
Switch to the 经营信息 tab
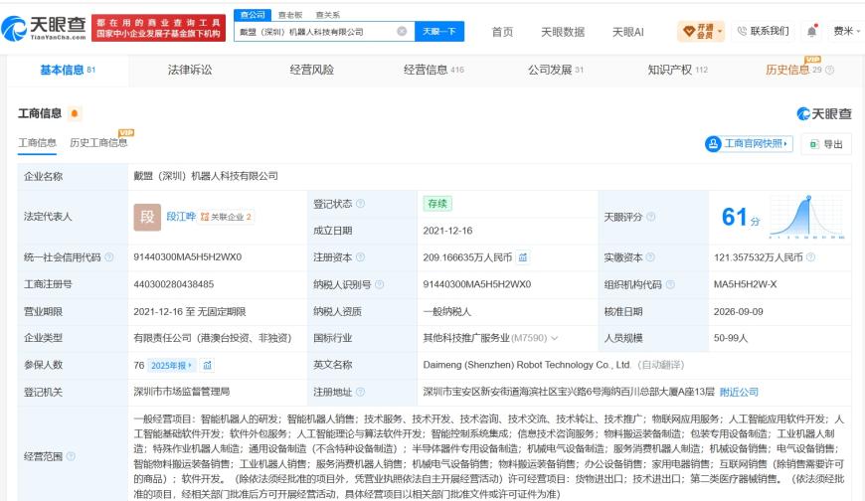(x=433, y=70)
